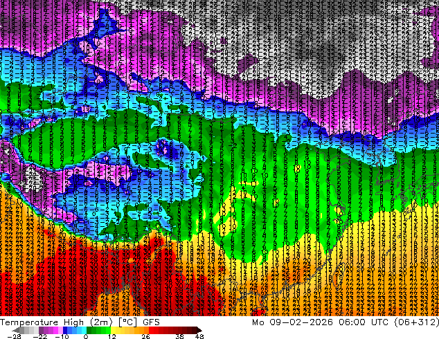Pick the dark green legend swatch above 0
439x339 pixels.
(x=89, y=330)
